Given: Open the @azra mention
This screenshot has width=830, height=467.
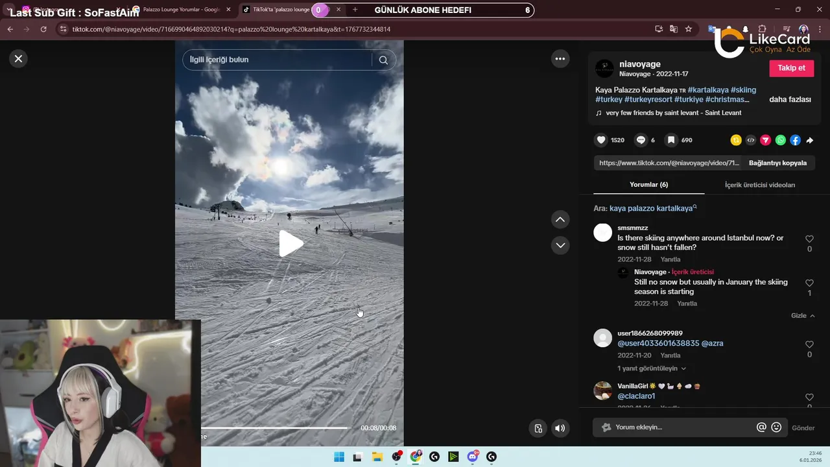Looking at the screenshot, I should tap(712, 343).
